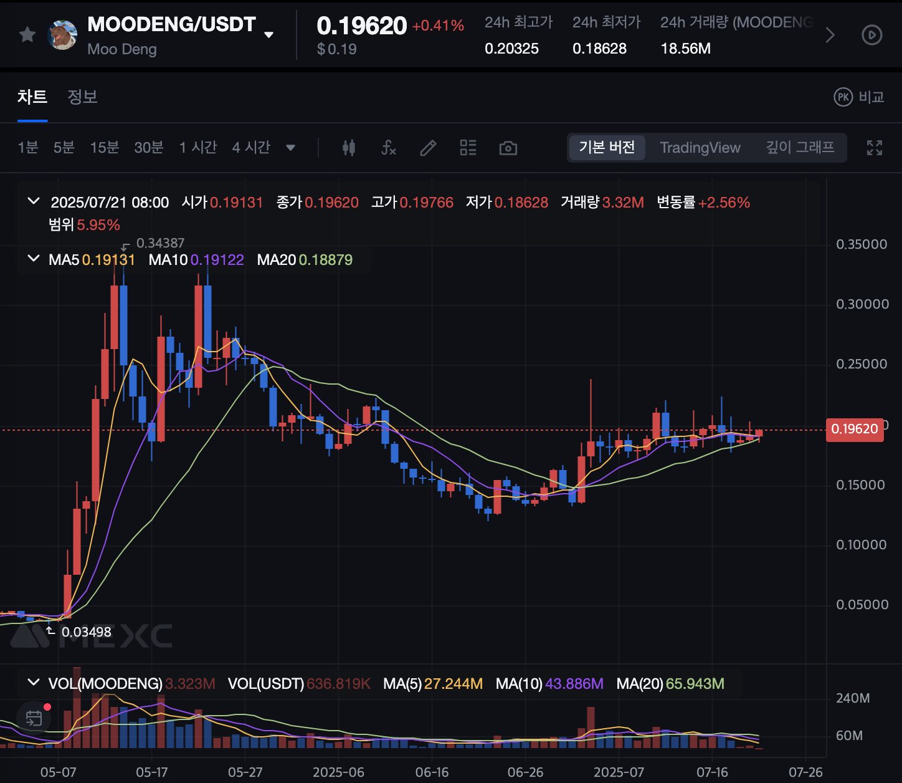902x783 pixels.
Task: Select the 1 시간 timeframe
Action: [198, 148]
